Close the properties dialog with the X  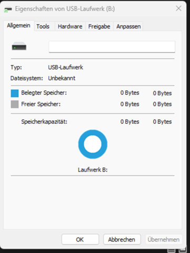(x=178, y=8)
